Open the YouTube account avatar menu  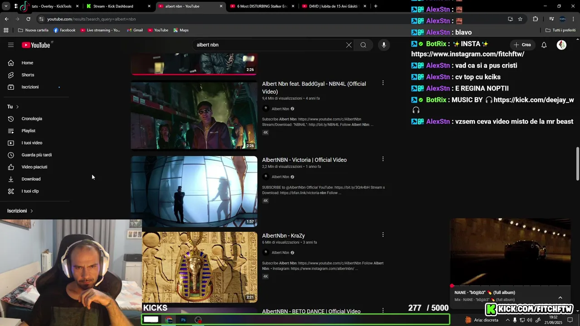pyautogui.click(x=561, y=45)
